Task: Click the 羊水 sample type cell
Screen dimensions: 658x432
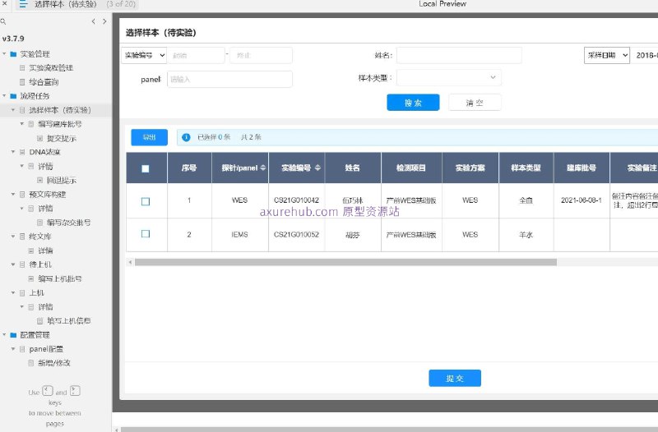Action: [526, 235]
